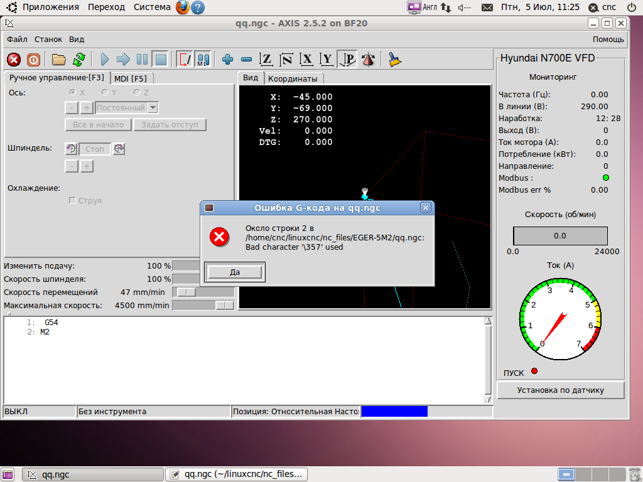This screenshot has width=643, height=482.
Task: Select Z axis radio button
Action: [137, 92]
